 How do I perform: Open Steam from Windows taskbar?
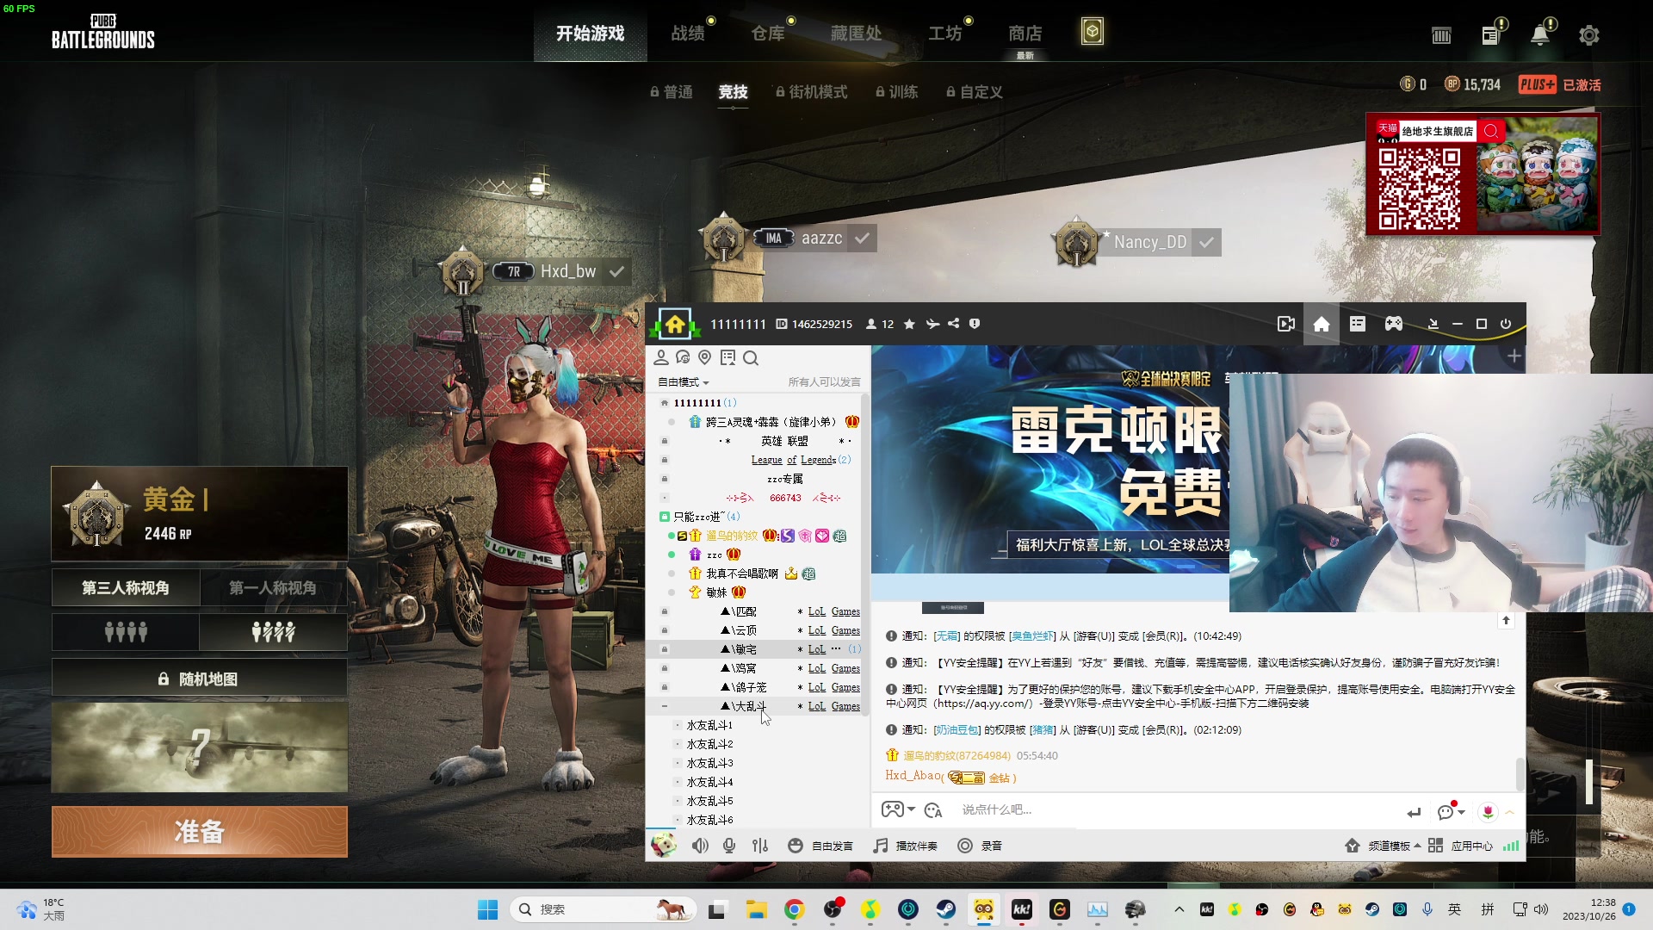[946, 909]
